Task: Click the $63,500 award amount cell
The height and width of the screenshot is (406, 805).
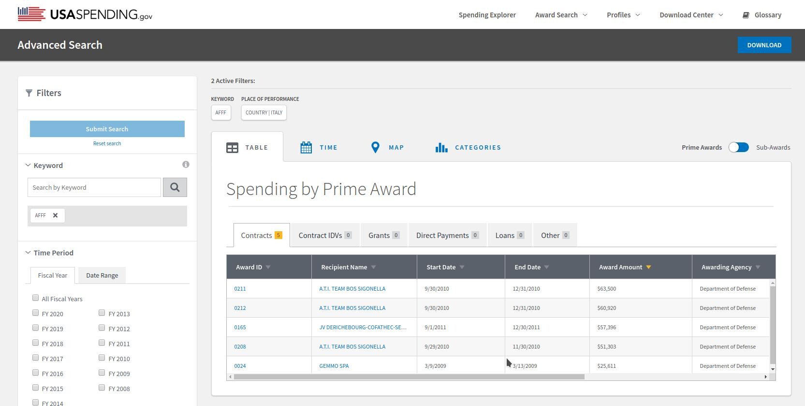Action: (641, 289)
